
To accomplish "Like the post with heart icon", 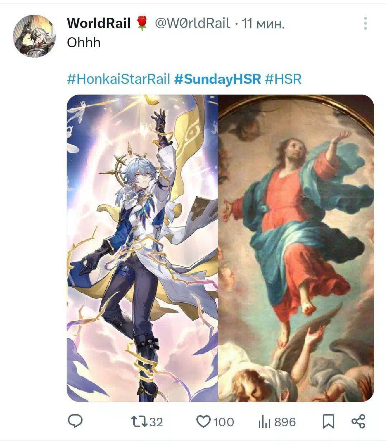I will pyautogui.click(x=204, y=422).
